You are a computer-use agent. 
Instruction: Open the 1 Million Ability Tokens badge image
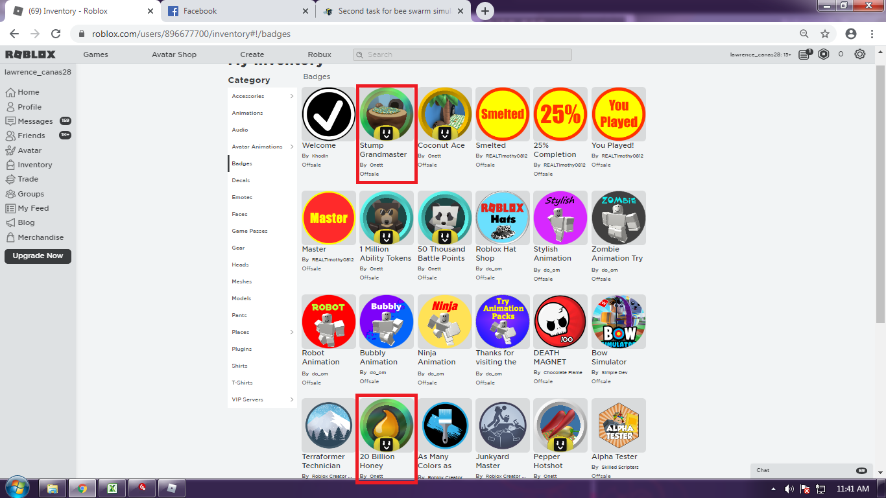point(387,218)
